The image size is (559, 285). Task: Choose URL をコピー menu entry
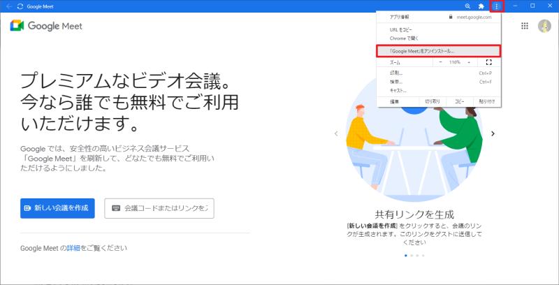click(x=439, y=30)
